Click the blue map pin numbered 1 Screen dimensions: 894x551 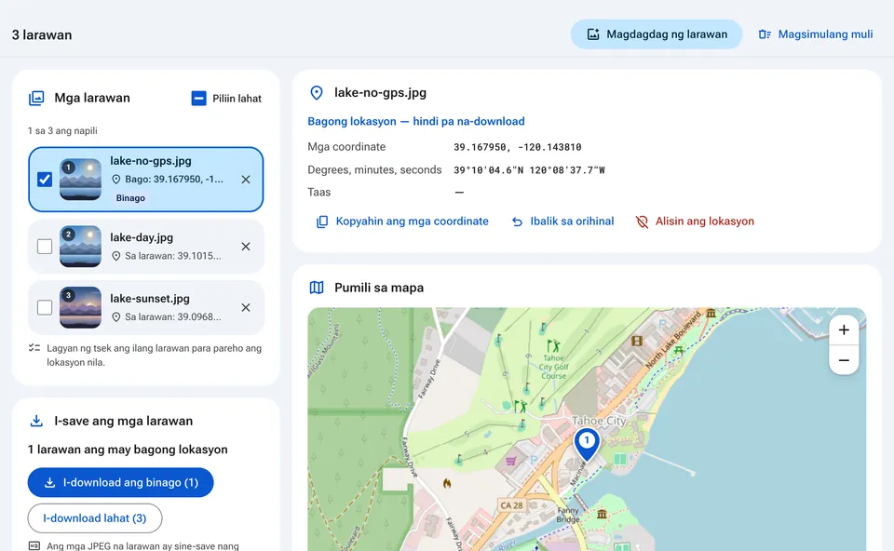pyautogui.click(x=587, y=444)
